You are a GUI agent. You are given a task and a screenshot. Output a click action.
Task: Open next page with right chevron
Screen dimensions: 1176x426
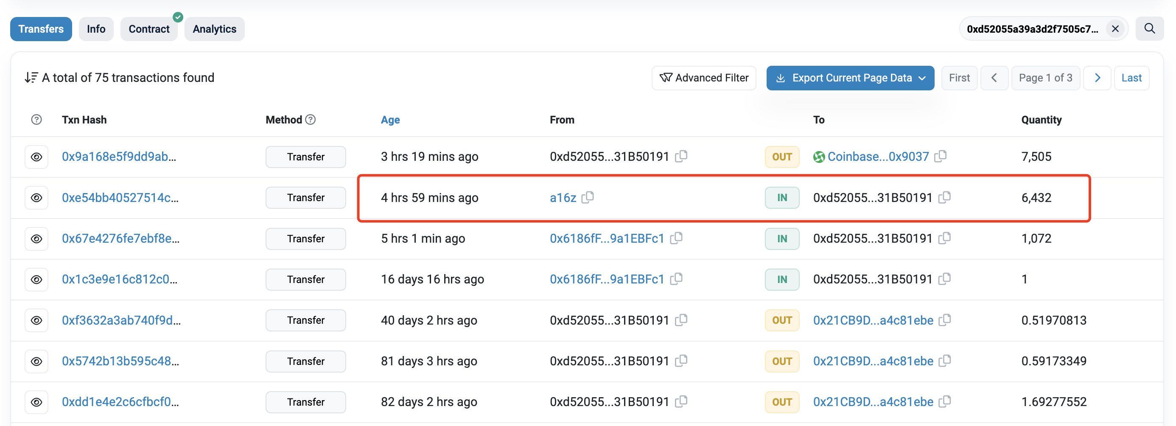1098,78
